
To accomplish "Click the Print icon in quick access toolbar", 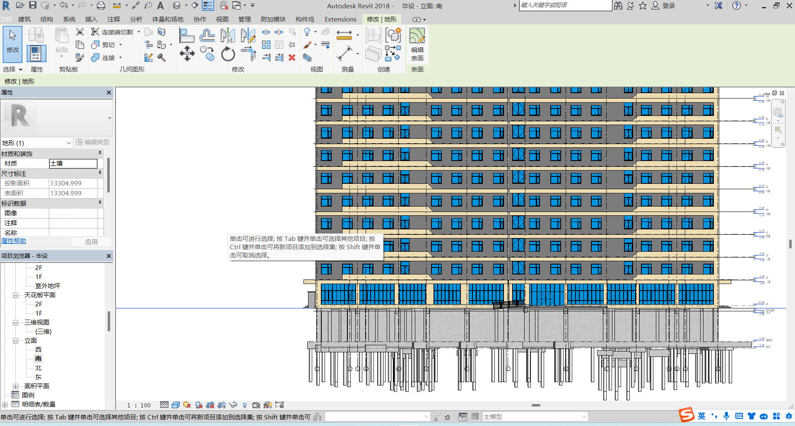I will click(x=101, y=5).
